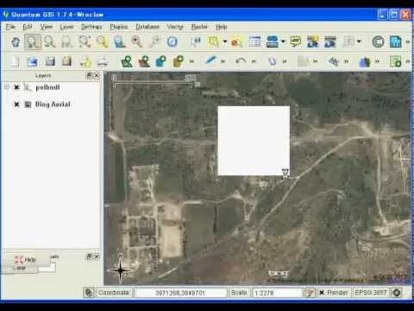Expand overflow chevron after the pencil icon

[223, 61]
